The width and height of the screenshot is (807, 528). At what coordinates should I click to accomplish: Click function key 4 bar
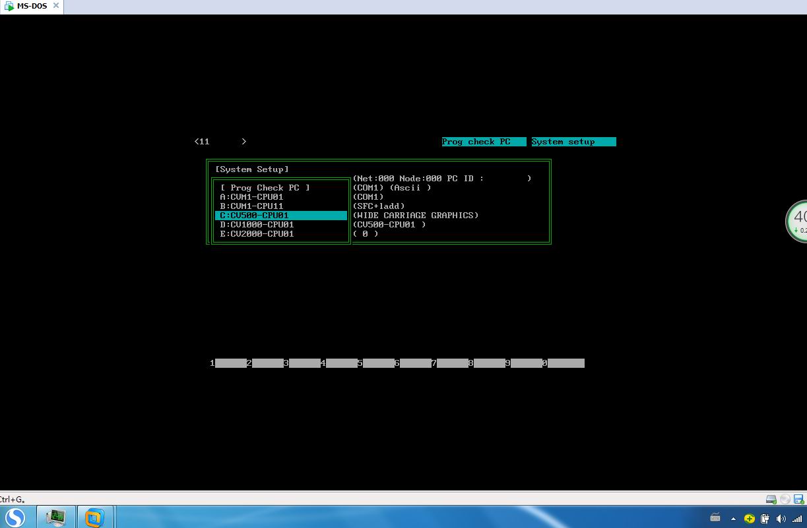342,363
